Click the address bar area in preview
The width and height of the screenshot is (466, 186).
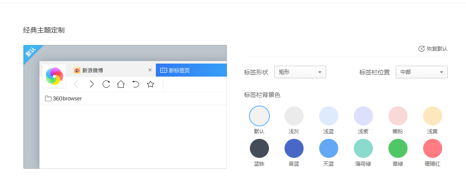pos(195,84)
